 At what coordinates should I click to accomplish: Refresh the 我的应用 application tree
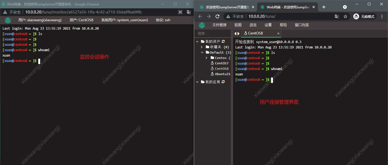click(x=223, y=82)
